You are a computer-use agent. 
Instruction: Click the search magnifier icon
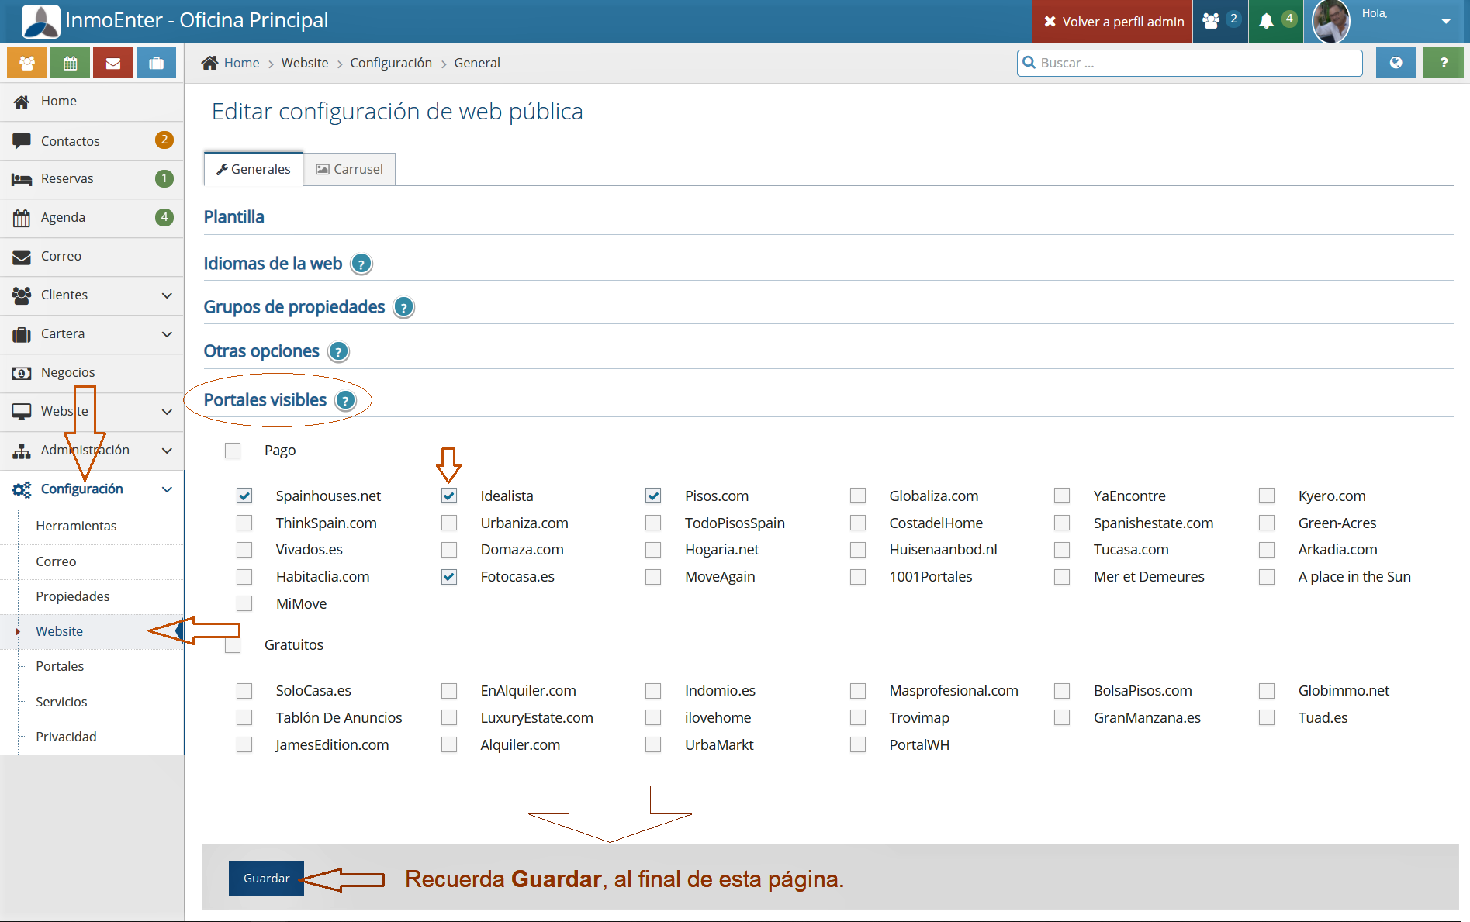click(x=1029, y=63)
